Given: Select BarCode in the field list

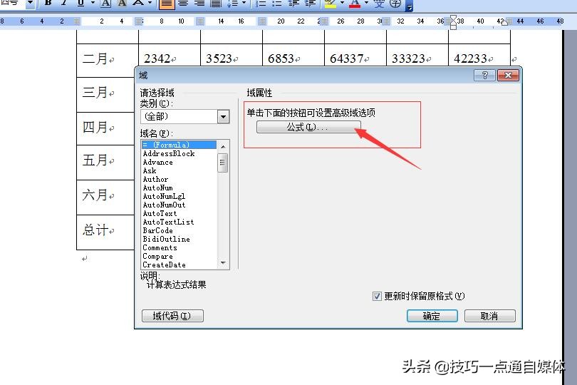Looking at the screenshot, I should [179, 230].
